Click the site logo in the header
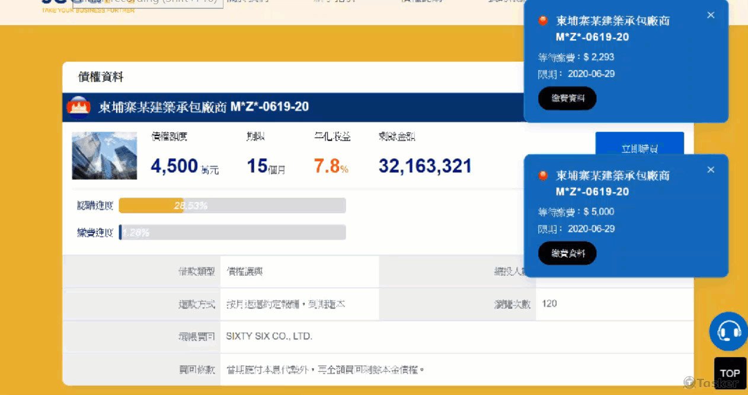 pyautogui.click(x=56, y=6)
